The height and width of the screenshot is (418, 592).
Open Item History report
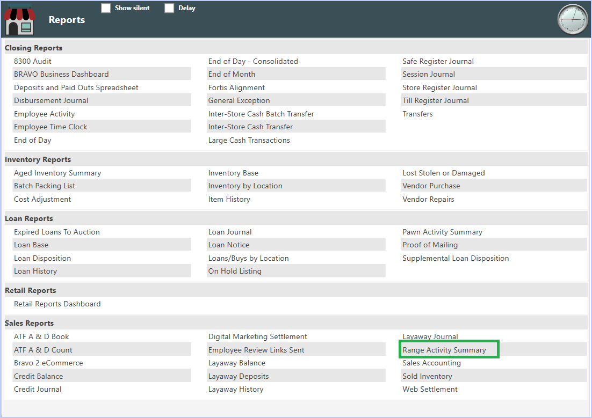229,199
